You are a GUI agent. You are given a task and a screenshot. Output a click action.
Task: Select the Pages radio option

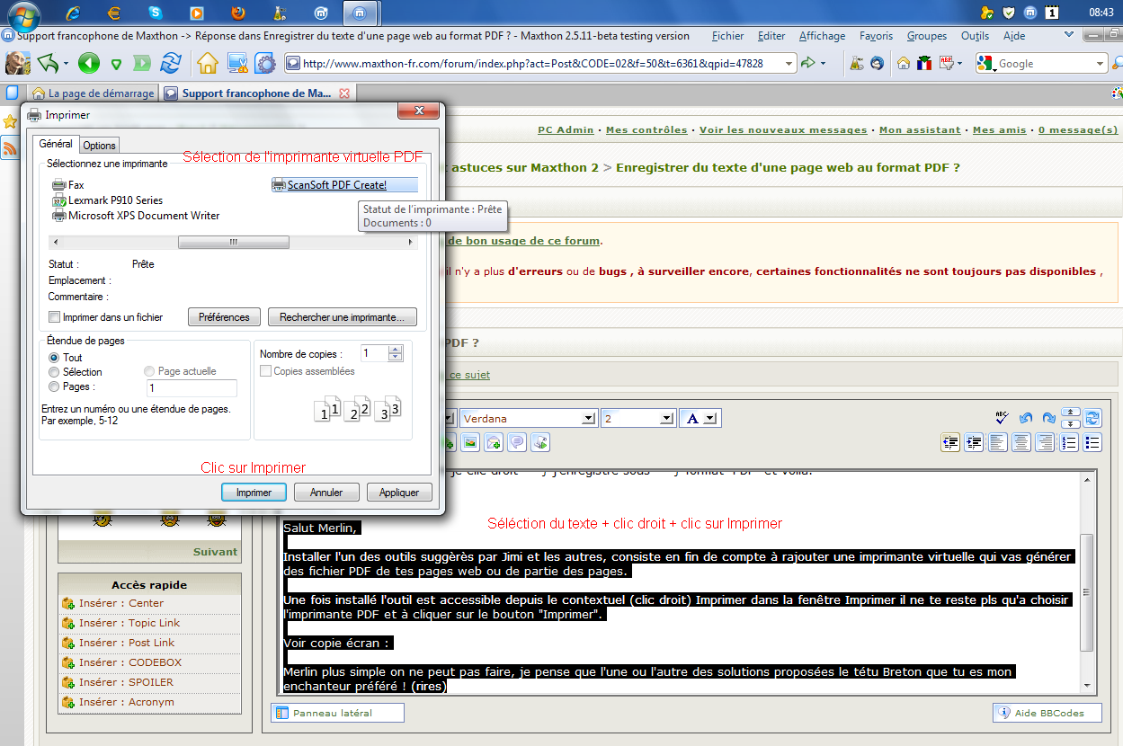(54, 386)
